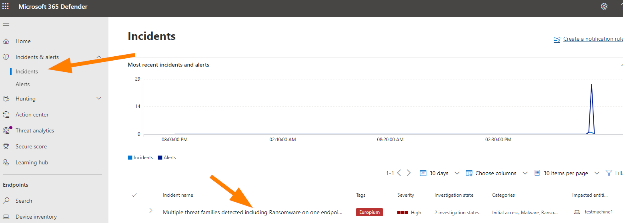The width and height of the screenshot is (623, 223).
Task: Sort by Investigation state column header
Action: click(x=454, y=195)
